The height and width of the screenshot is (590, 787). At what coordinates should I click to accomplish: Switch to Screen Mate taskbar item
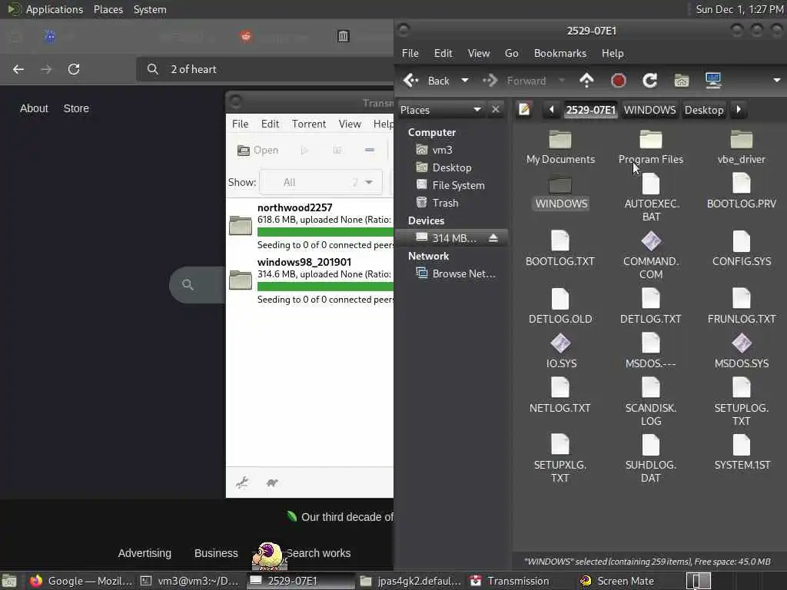[x=617, y=581]
